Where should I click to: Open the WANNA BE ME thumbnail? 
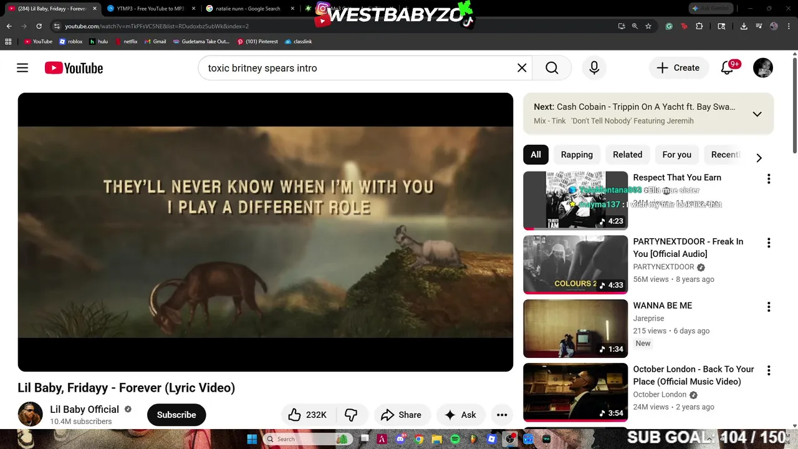coord(575,329)
